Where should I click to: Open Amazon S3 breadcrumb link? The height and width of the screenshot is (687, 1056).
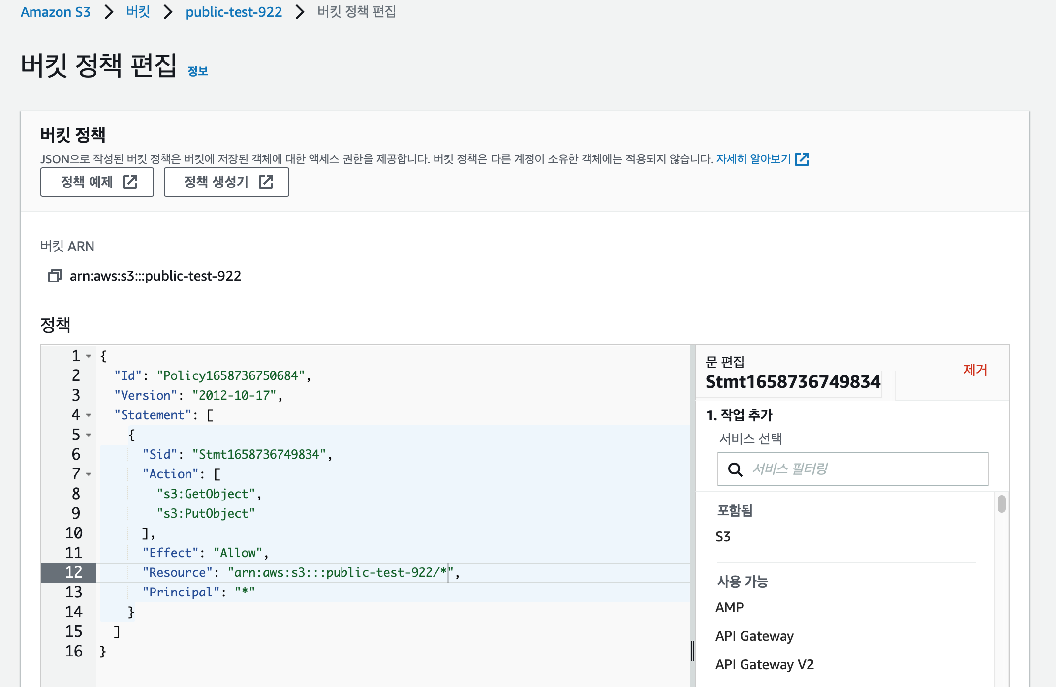56,12
